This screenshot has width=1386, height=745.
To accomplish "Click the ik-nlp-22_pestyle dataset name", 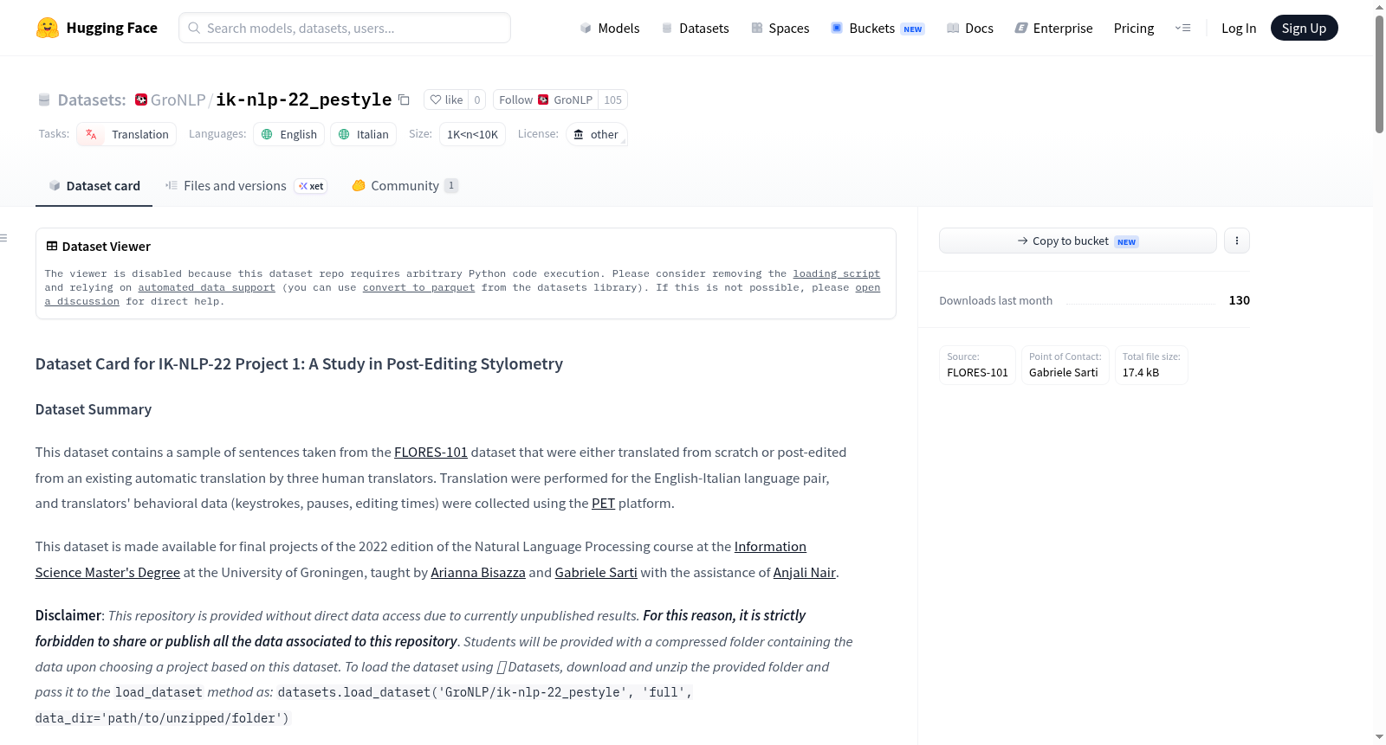I will tap(303, 100).
